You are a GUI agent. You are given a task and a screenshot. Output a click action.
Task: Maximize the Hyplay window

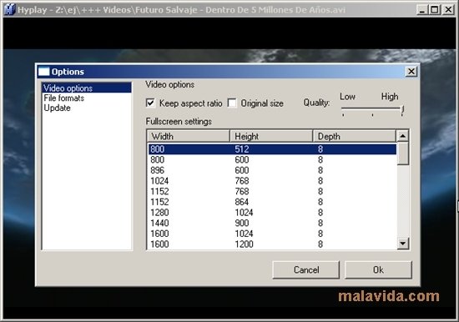click(x=435, y=10)
